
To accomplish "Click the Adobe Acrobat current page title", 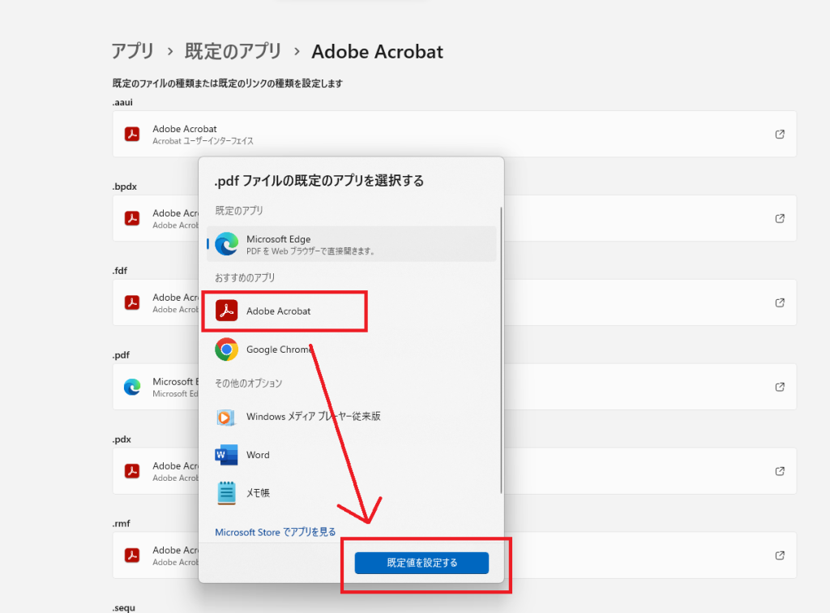I will (378, 51).
